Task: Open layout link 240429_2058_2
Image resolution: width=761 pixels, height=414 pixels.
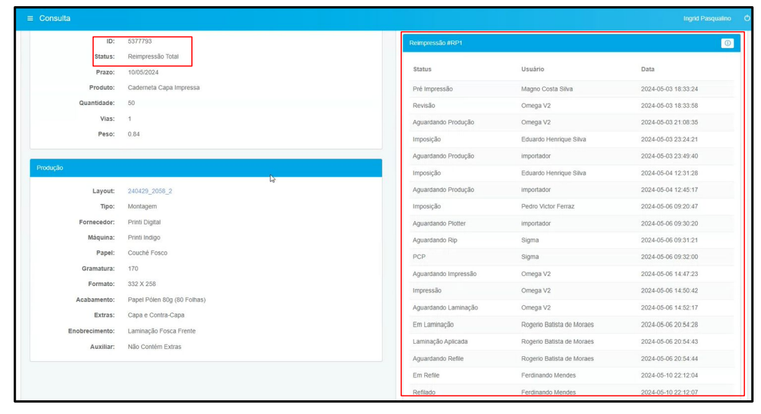Action: (145, 191)
